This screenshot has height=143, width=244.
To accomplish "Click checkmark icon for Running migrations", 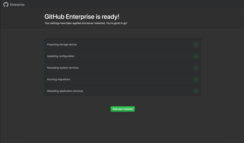I will click(x=196, y=79).
